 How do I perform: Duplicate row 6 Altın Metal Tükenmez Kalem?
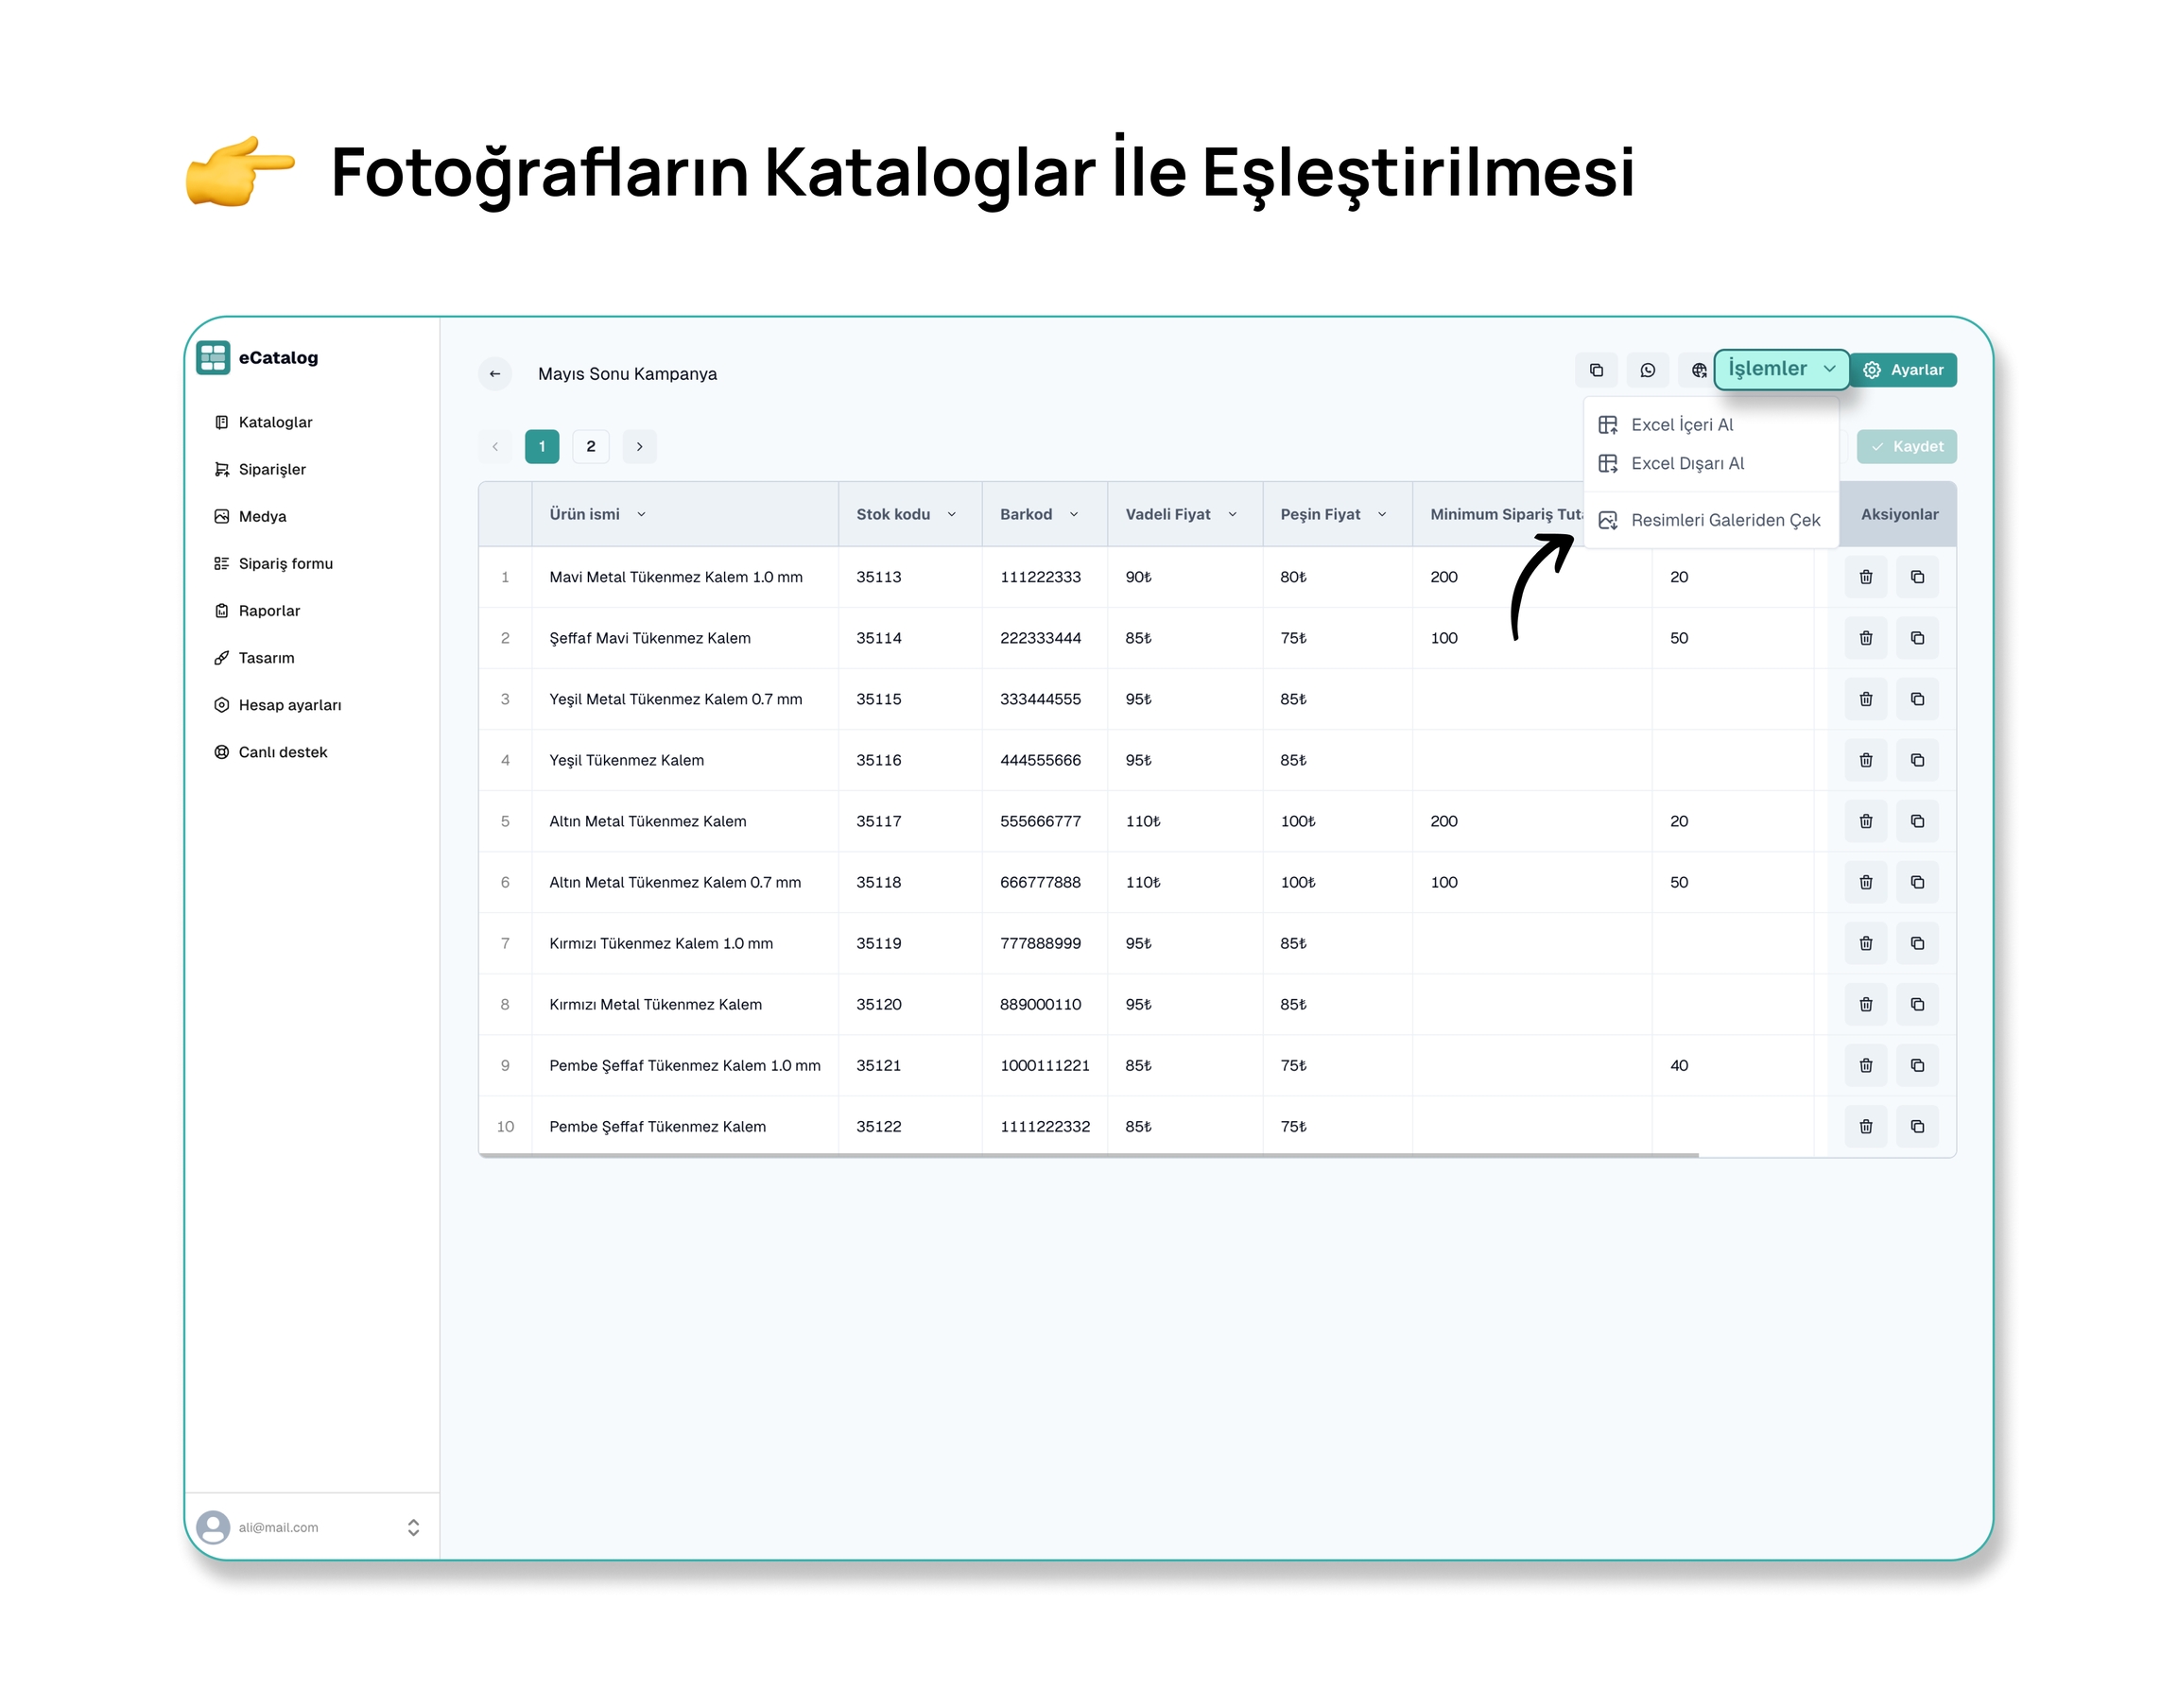tap(1916, 882)
